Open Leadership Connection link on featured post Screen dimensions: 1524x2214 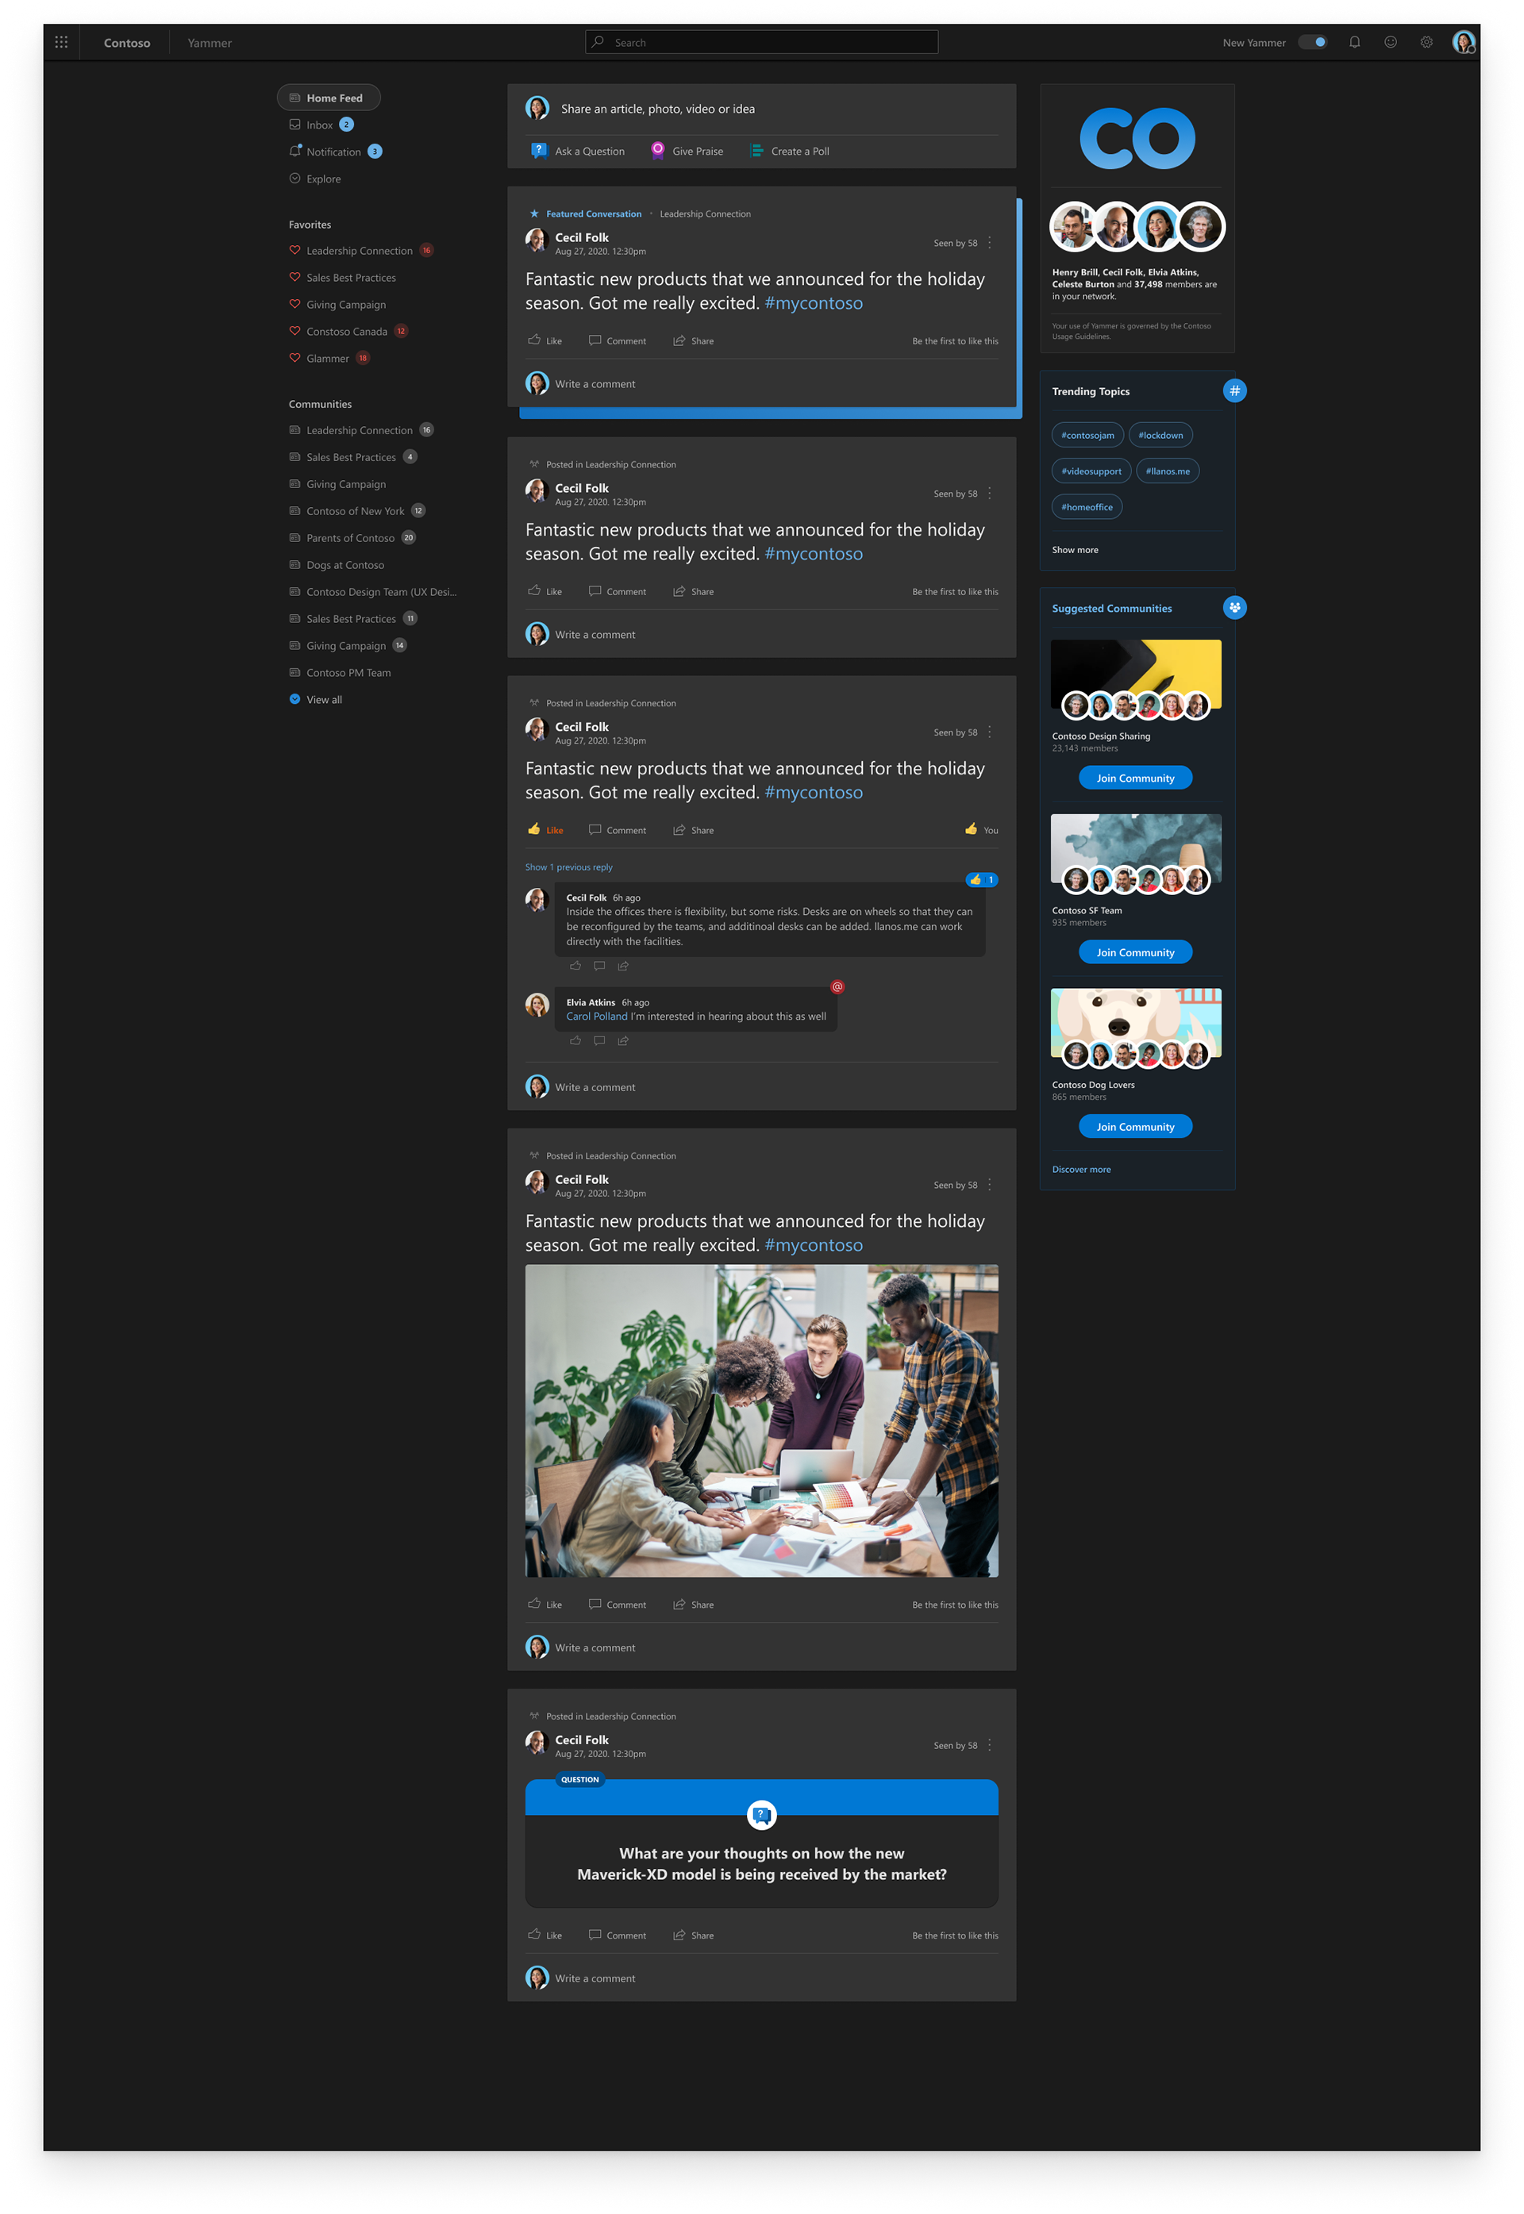[705, 213]
